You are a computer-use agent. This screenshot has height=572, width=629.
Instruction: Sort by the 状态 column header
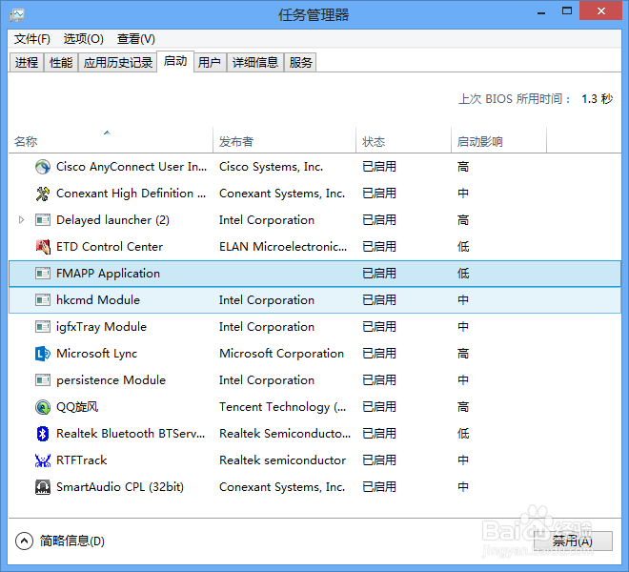[x=403, y=141]
